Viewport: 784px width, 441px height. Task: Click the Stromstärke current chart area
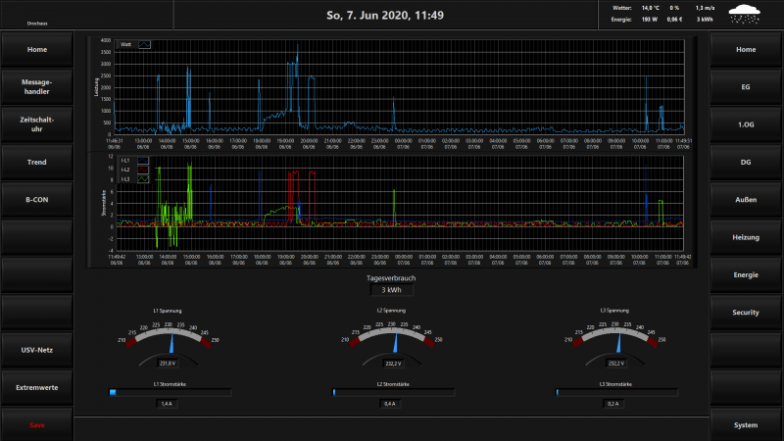click(x=400, y=203)
